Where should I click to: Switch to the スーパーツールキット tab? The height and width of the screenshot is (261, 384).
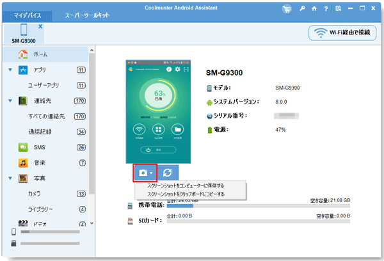87,15
